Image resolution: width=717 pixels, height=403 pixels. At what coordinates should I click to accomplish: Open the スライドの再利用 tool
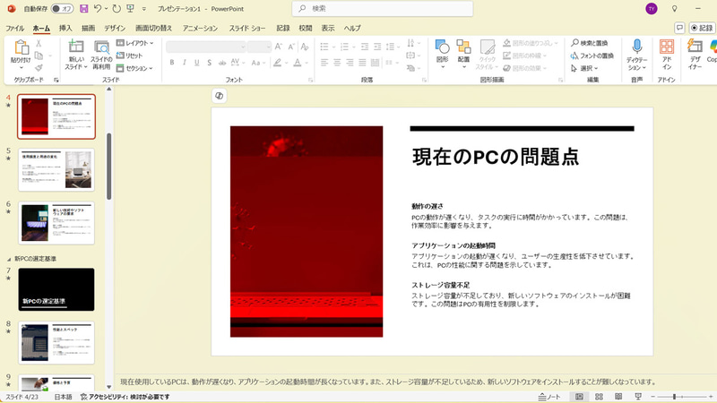pos(101,55)
